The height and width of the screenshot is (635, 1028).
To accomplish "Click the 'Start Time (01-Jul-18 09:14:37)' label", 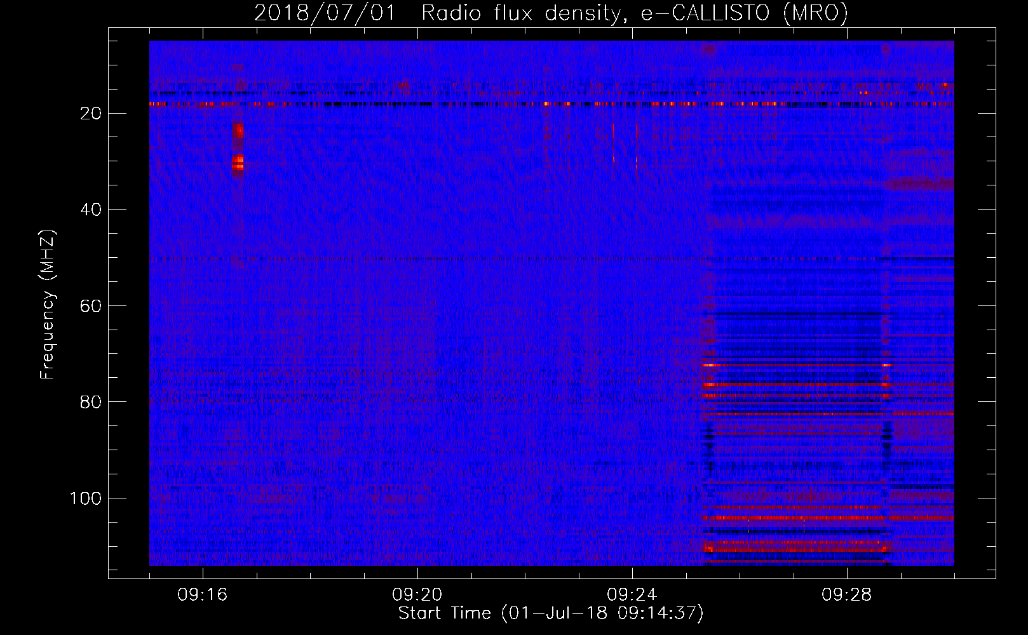I will 551,613.
